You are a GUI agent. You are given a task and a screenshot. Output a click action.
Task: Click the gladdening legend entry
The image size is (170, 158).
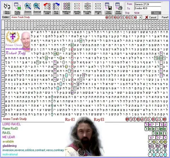point(10,146)
